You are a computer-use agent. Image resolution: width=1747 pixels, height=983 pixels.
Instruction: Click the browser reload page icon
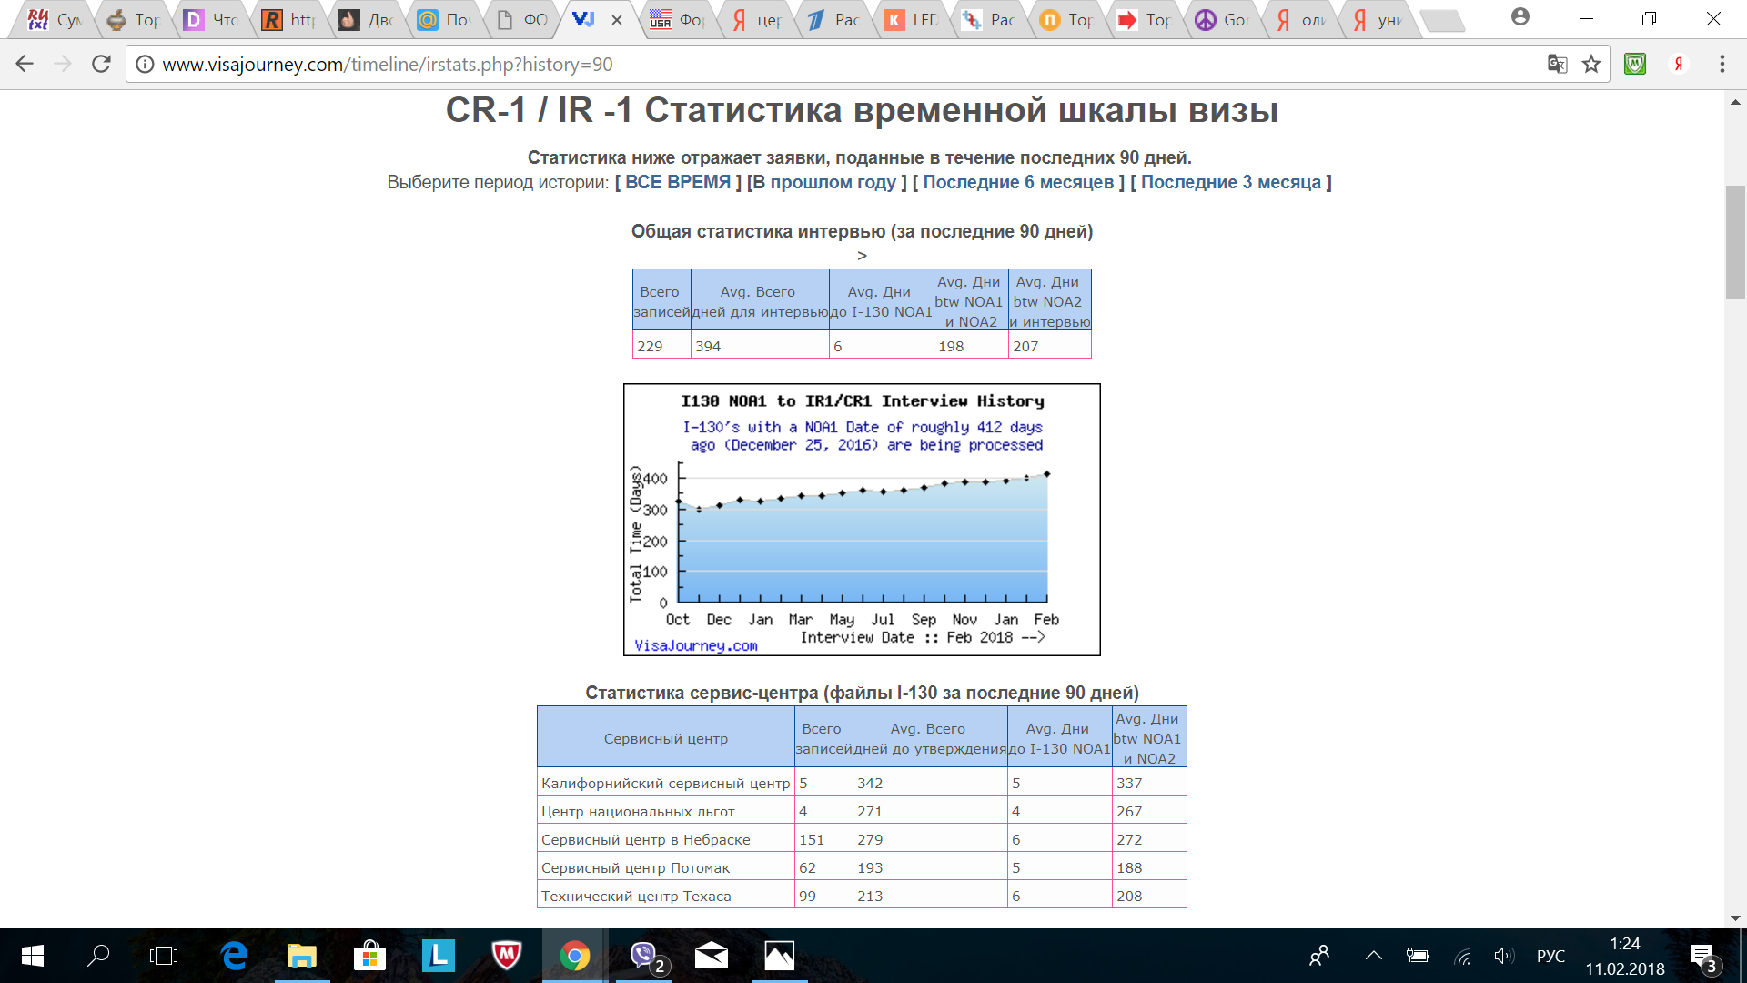point(101,64)
